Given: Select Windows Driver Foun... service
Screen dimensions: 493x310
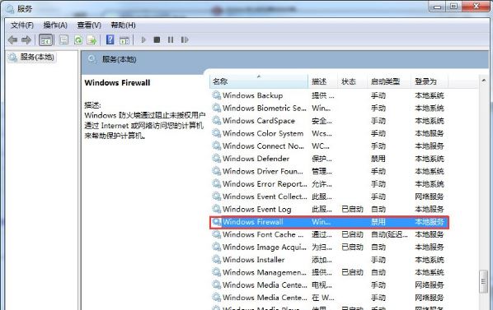Looking at the screenshot, I should [329, 171].
